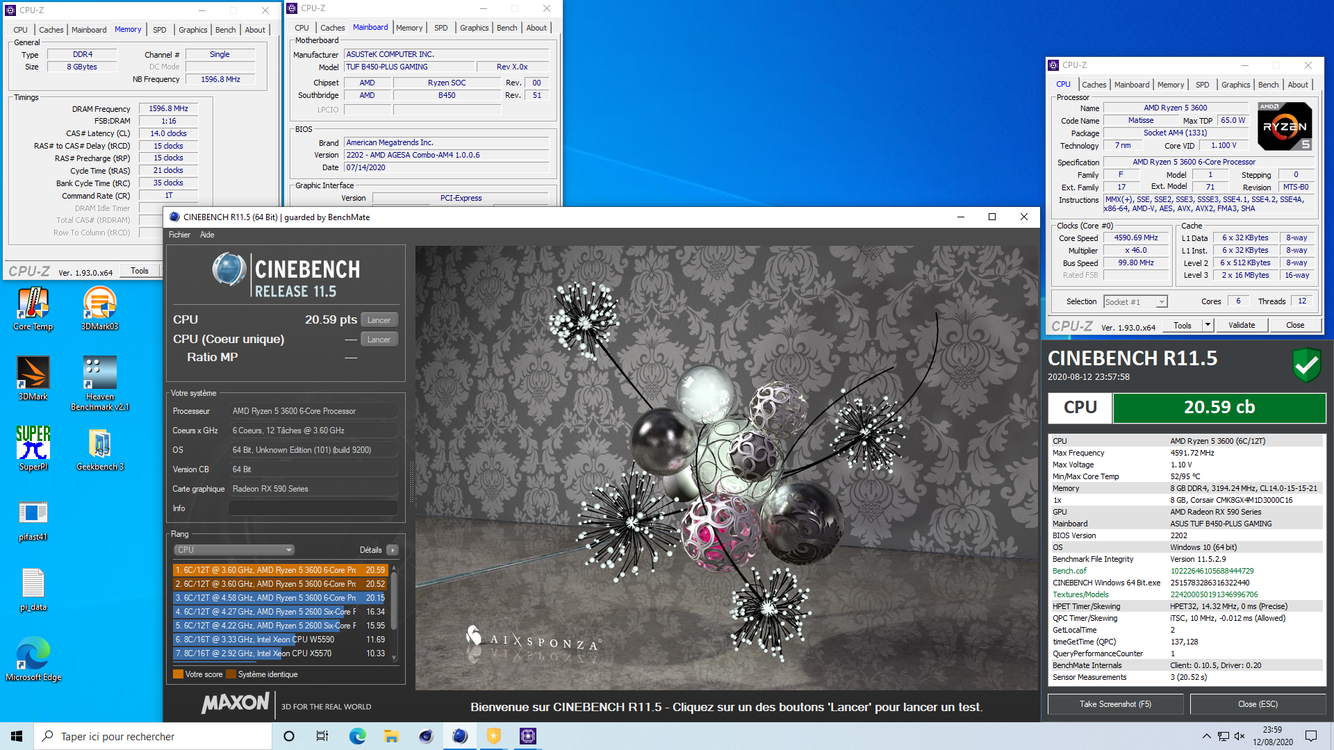Open About tab in middle CPU-Z window
This screenshot has height=750, width=1334.
coord(536,28)
